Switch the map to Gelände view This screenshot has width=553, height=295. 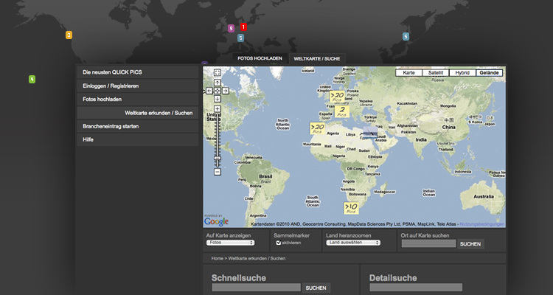point(489,73)
